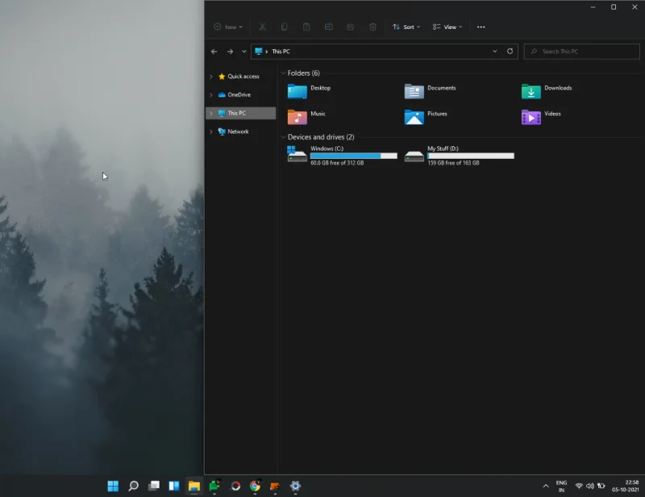Open the View dropdown menu
Screen dimensions: 645x497
click(x=447, y=27)
